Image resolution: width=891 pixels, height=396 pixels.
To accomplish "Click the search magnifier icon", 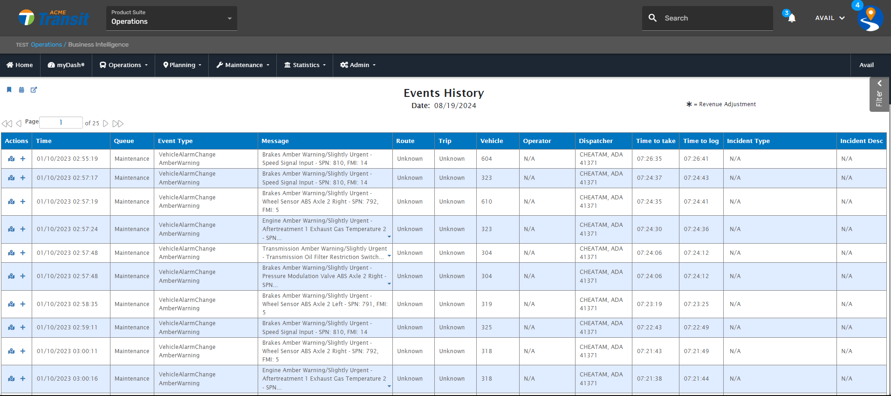I will tap(652, 18).
